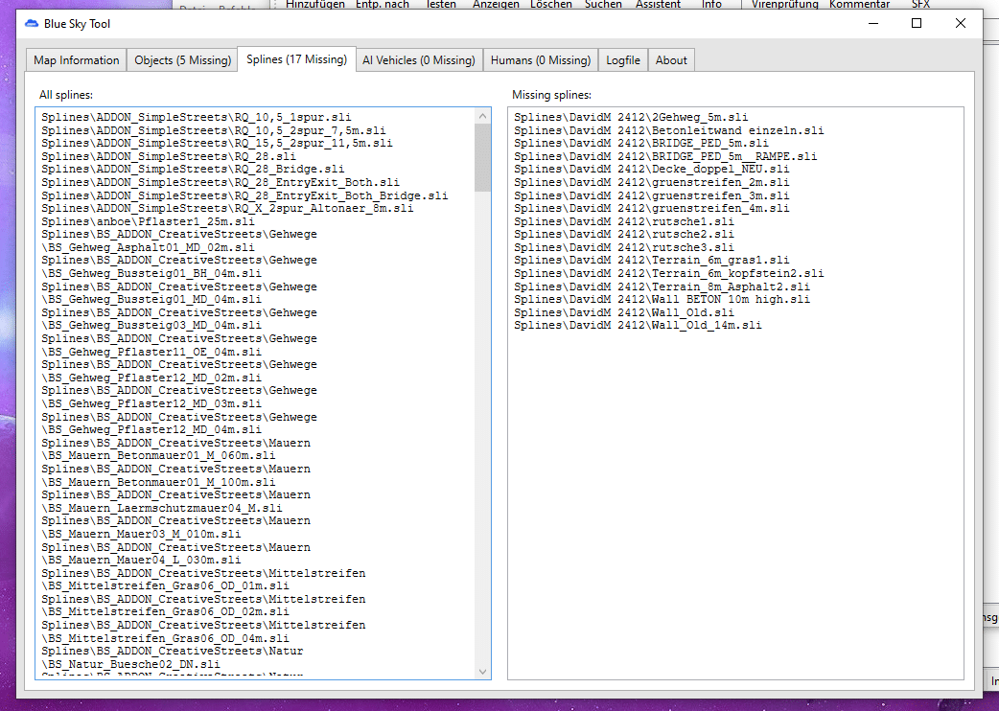
Task: Select missing spline Terrain_8m_Asphalt2.sli
Action: (662, 287)
